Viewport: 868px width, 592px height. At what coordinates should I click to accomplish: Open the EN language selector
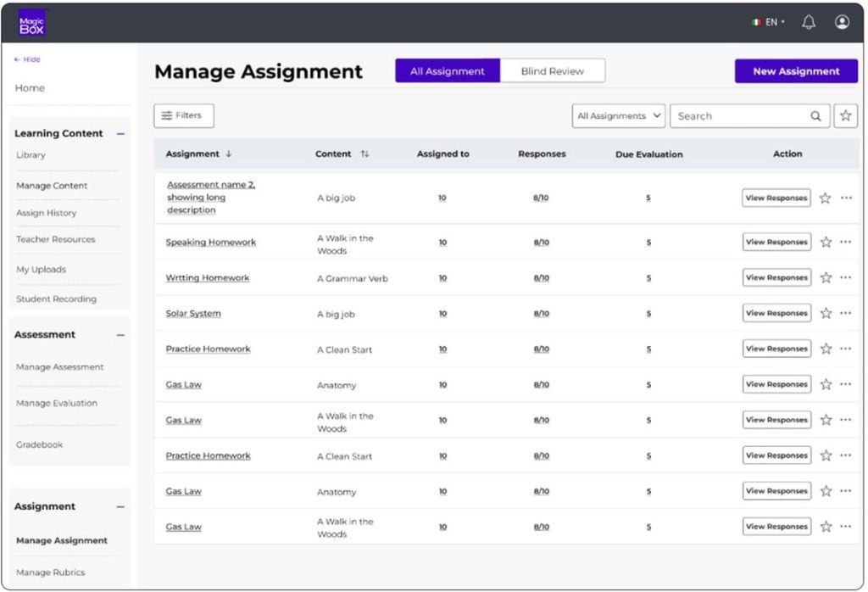[769, 23]
